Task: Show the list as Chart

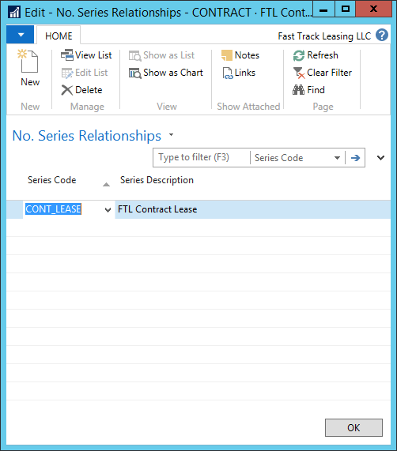Action: (166, 73)
